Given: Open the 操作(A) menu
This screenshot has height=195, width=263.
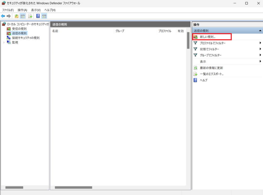Looking at the screenshot, I should pyautogui.click(x=22, y=10).
